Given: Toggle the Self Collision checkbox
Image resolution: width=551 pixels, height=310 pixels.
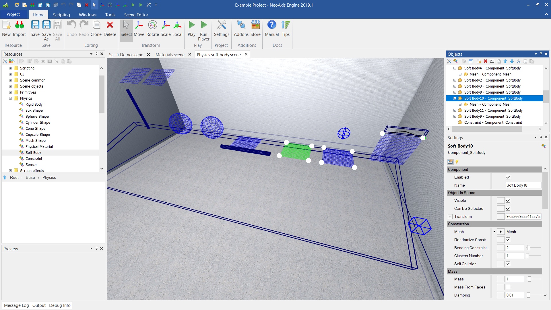Looking at the screenshot, I should 508,264.
